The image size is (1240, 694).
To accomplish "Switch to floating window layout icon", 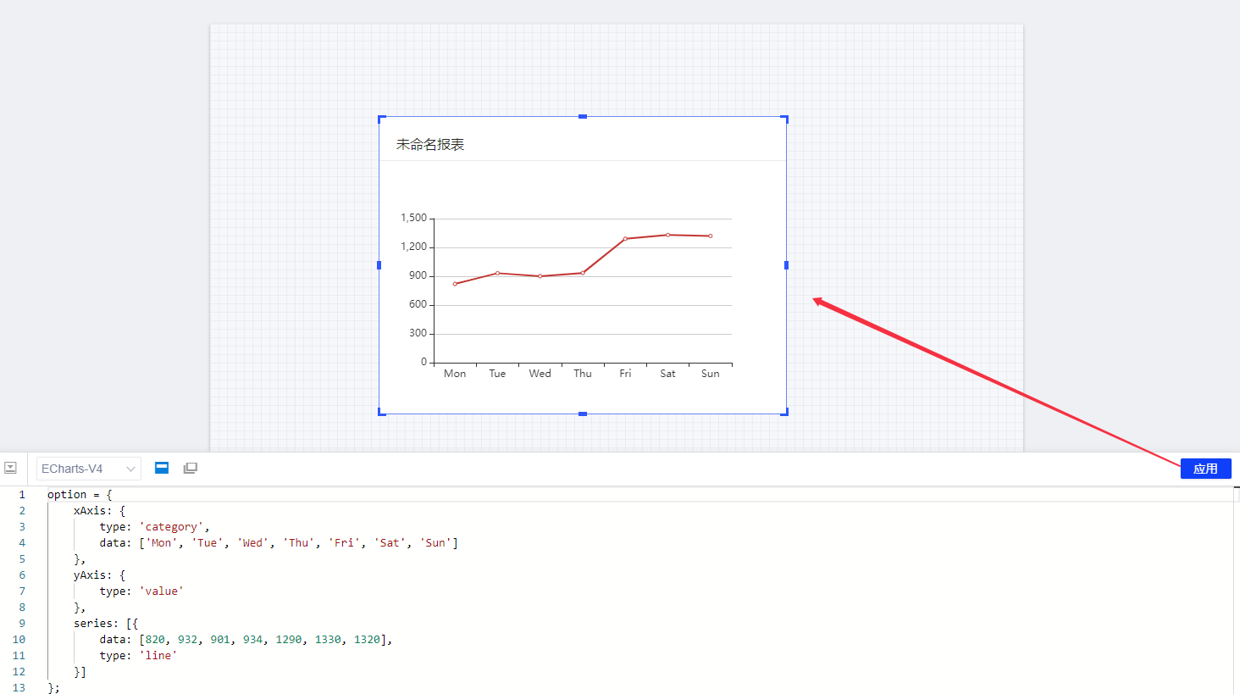I will pyautogui.click(x=191, y=468).
